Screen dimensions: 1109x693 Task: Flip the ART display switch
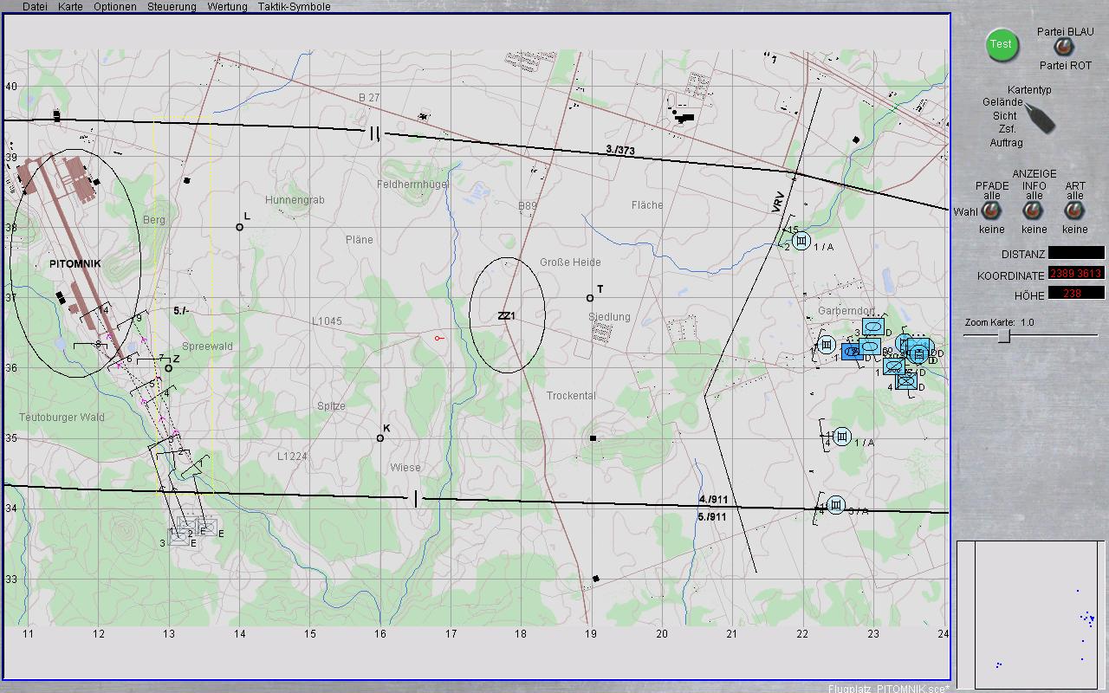pos(1074,211)
